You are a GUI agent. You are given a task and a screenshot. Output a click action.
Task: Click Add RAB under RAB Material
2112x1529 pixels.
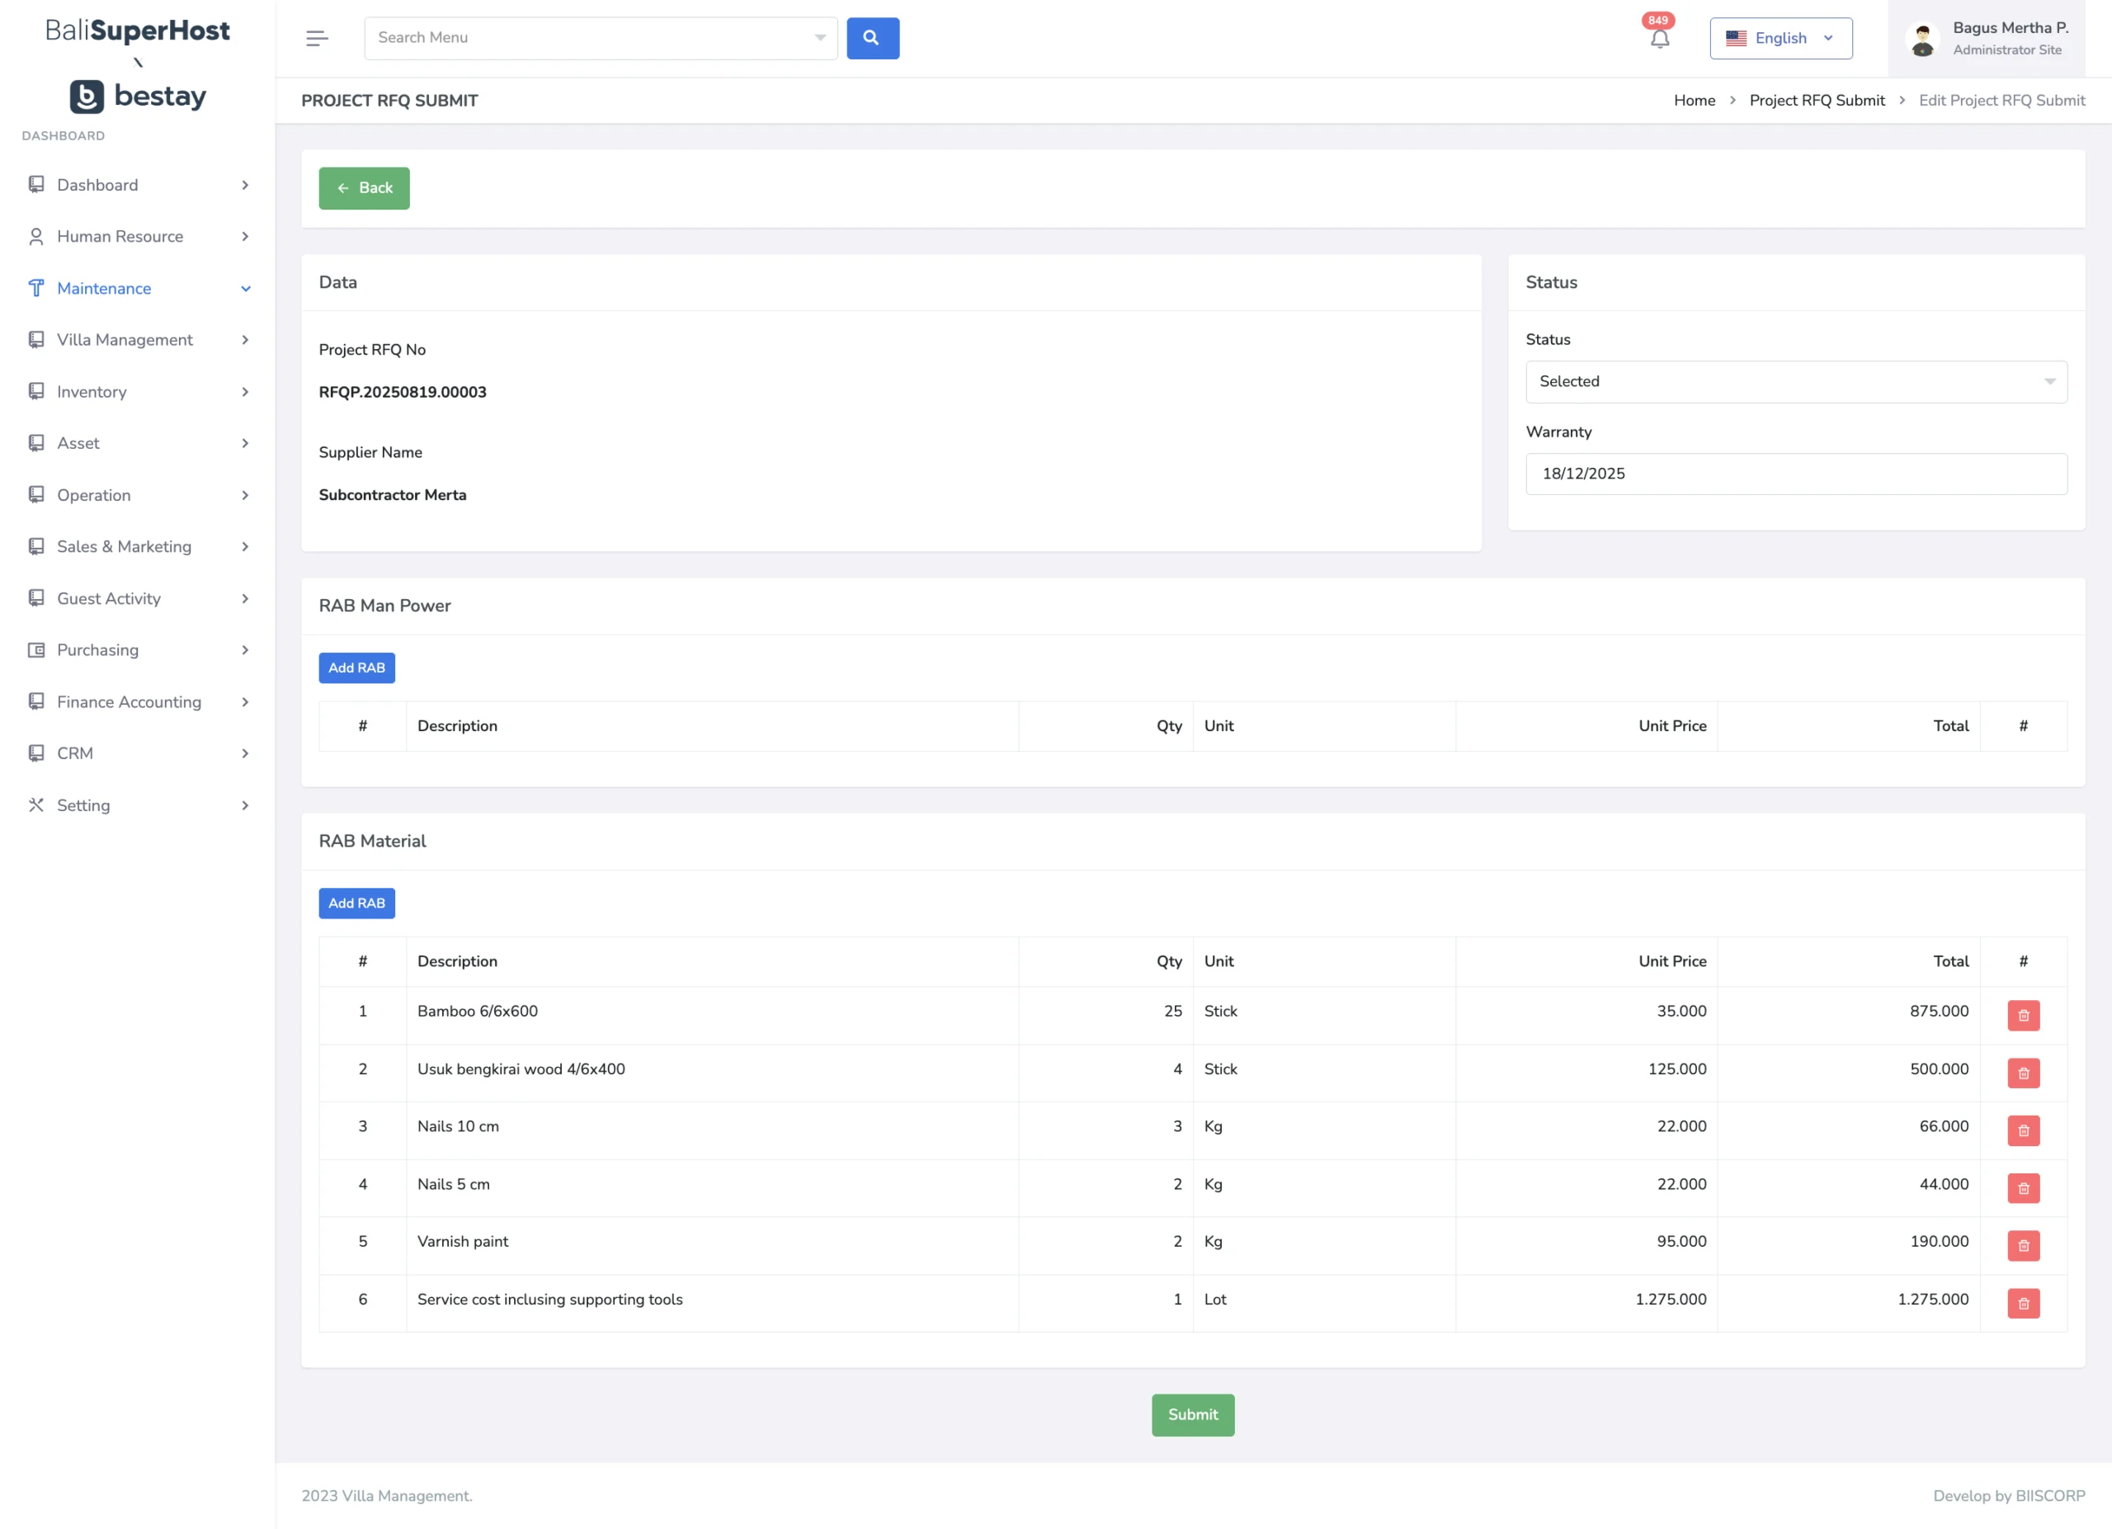(356, 904)
